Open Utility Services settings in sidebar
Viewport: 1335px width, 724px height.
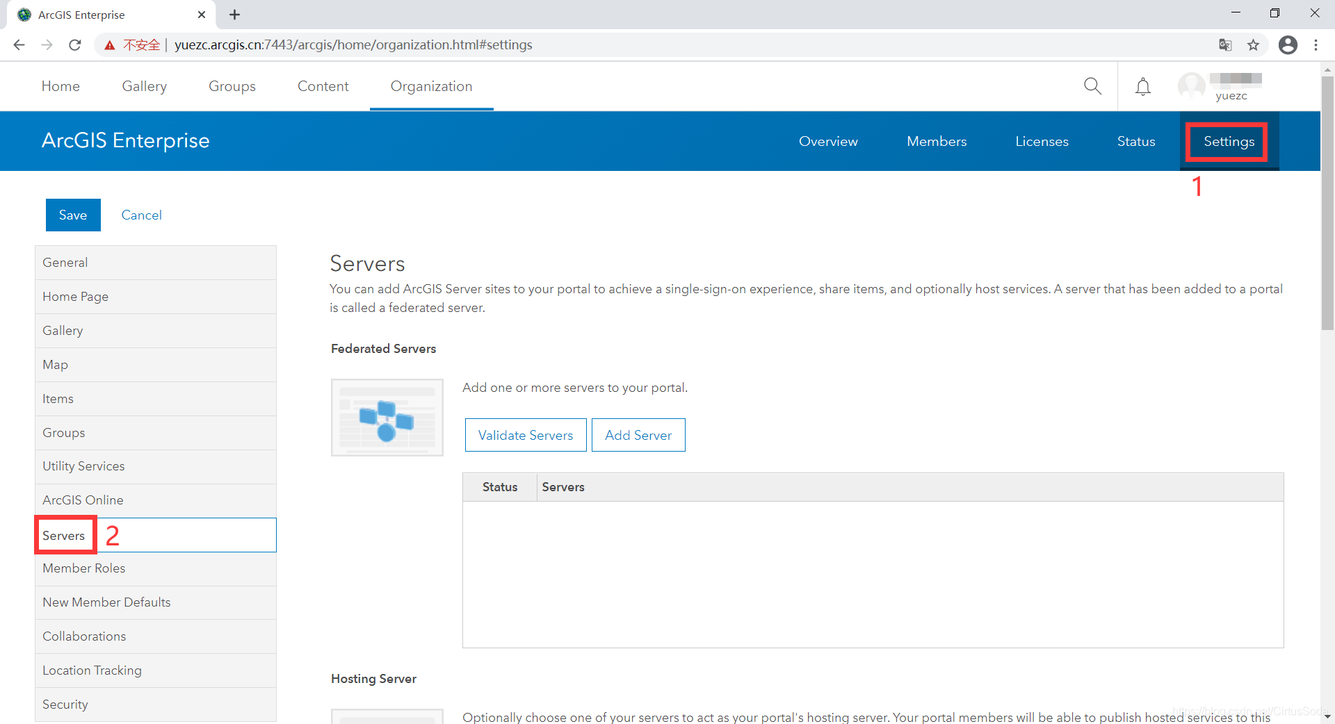point(156,466)
